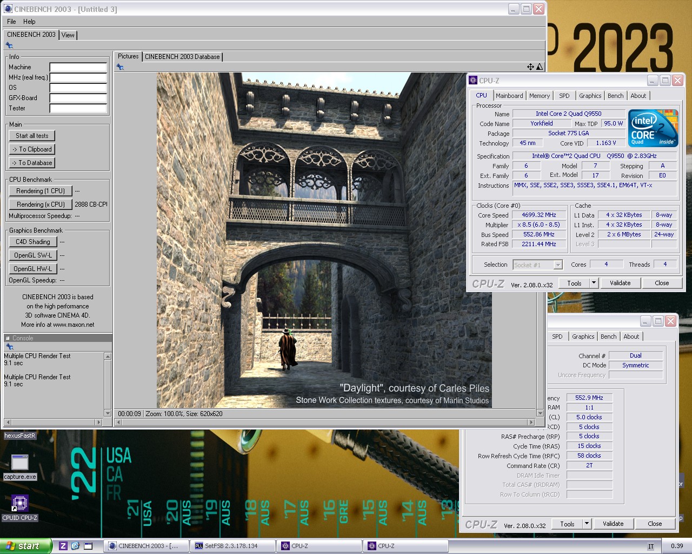Switch to the View tab

(68, 35)
